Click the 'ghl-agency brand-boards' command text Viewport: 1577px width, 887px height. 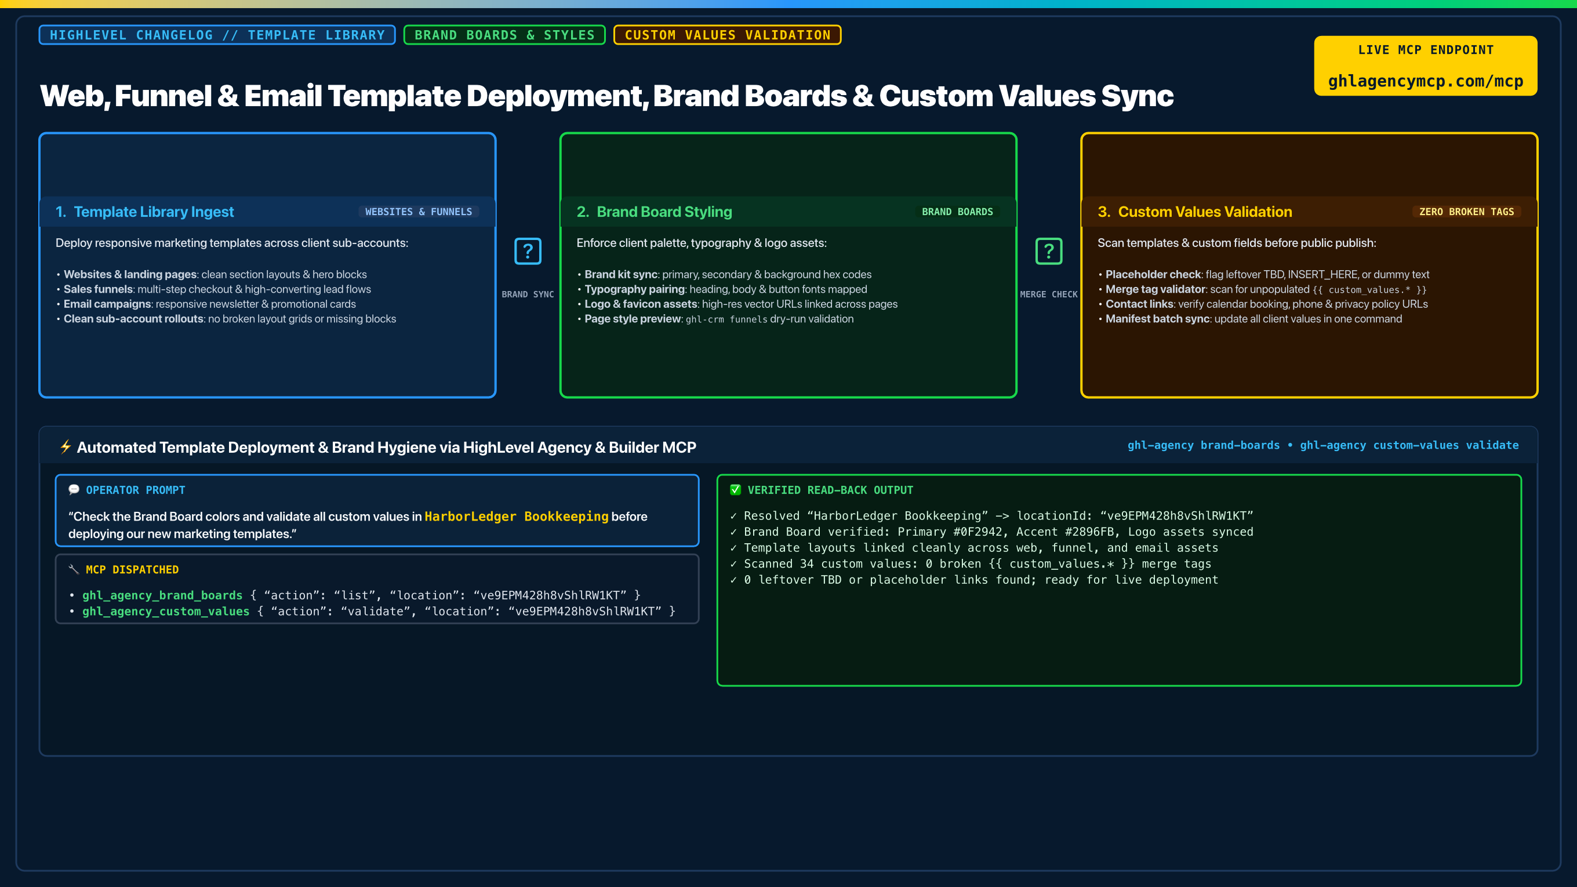tap(1203, 446)
